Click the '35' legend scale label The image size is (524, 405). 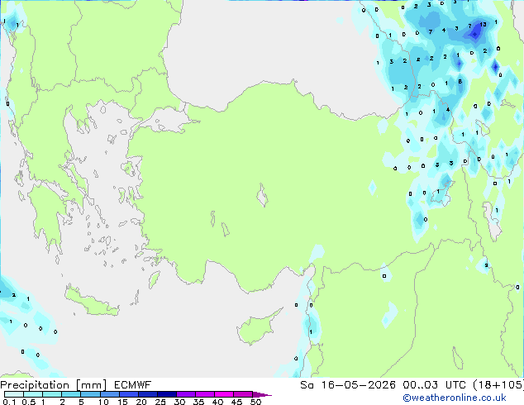(198, 402)
